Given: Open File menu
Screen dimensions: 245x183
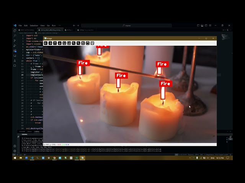Looking at the screenshot, I should click(x=20, y=26).
